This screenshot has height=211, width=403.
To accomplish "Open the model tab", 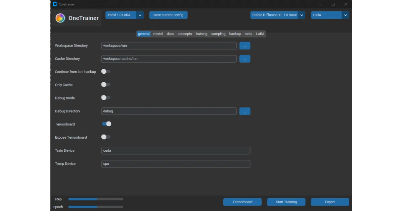I will (x=158, y=34).
